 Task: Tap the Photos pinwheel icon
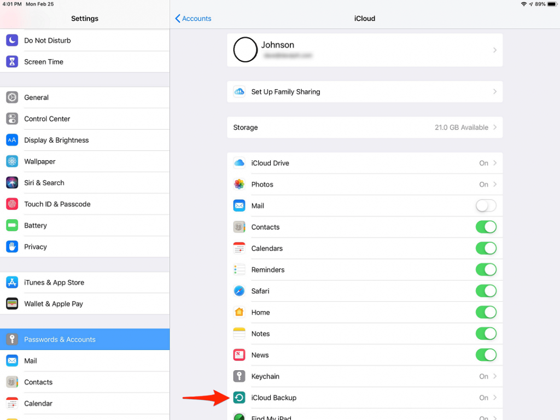(240, 184)
